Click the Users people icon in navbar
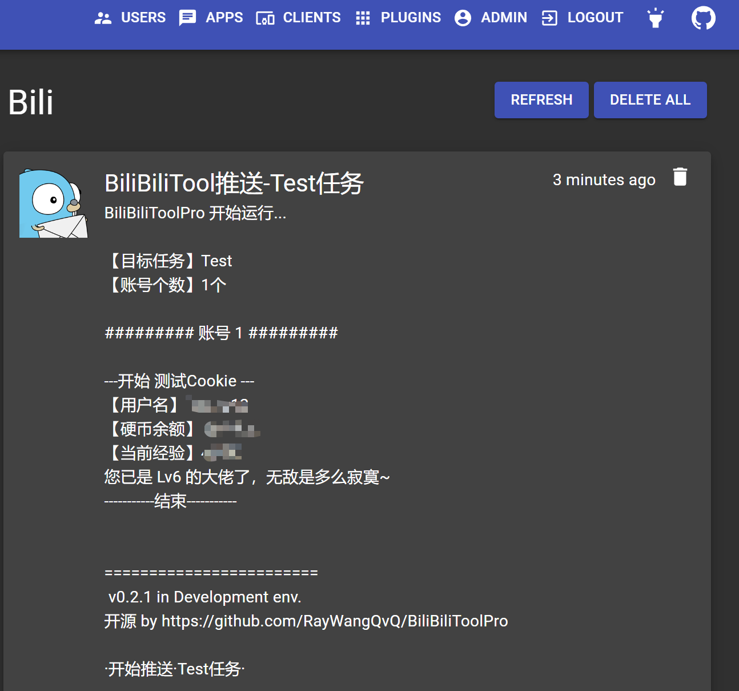This screenshot has width=739, height=691. tap(103, 18)
